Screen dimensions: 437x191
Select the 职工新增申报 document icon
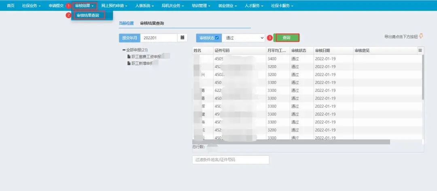129,64
